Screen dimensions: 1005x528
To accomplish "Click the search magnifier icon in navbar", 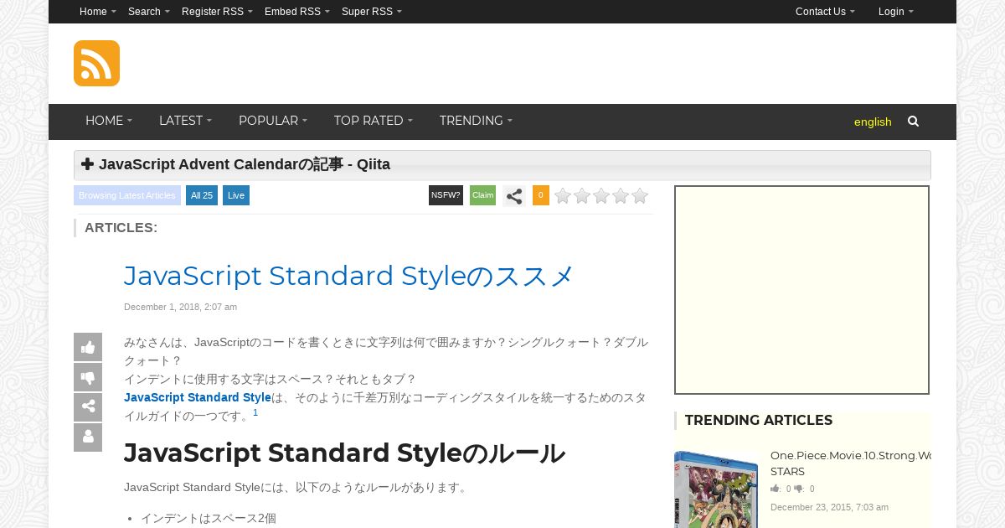I will pos(913,122).
